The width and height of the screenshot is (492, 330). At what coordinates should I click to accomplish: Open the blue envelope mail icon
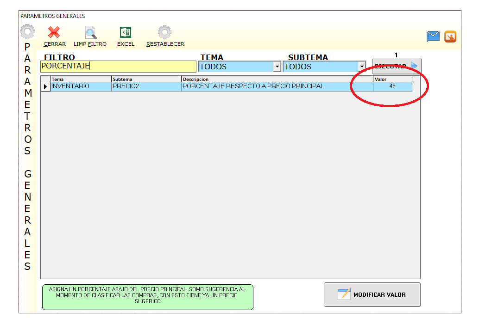pos(433,37)
